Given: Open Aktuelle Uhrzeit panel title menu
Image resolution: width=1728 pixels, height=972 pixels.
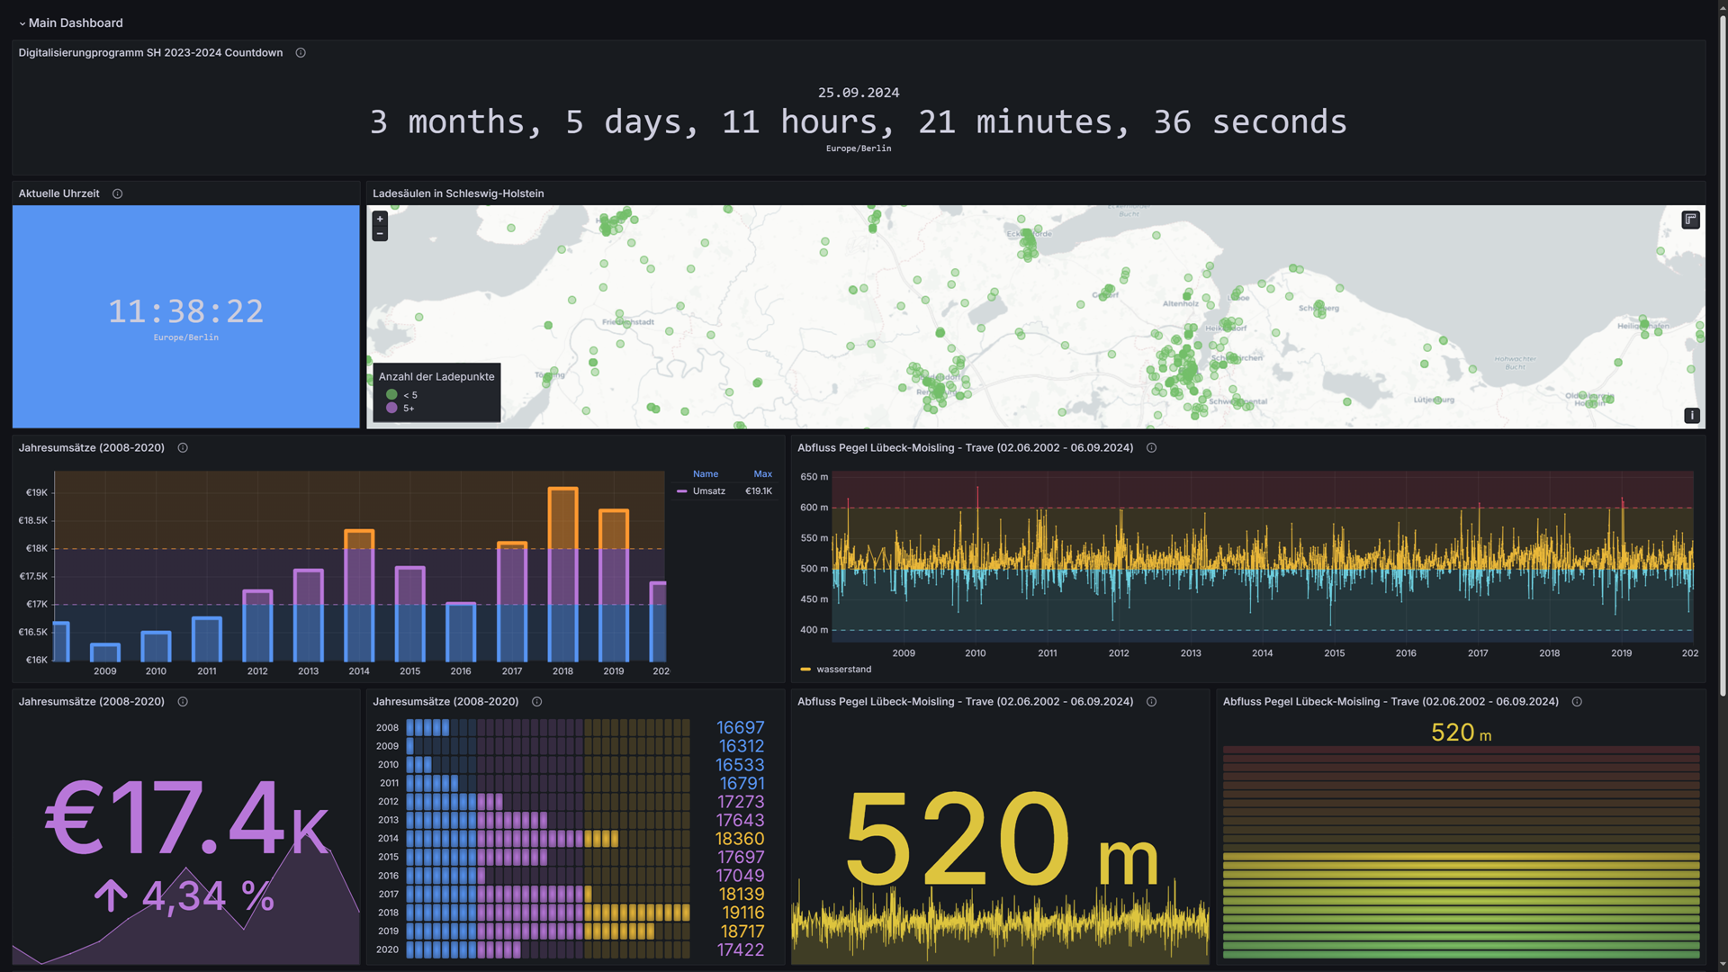Looking at the screenshot, I should coord(58,193).
